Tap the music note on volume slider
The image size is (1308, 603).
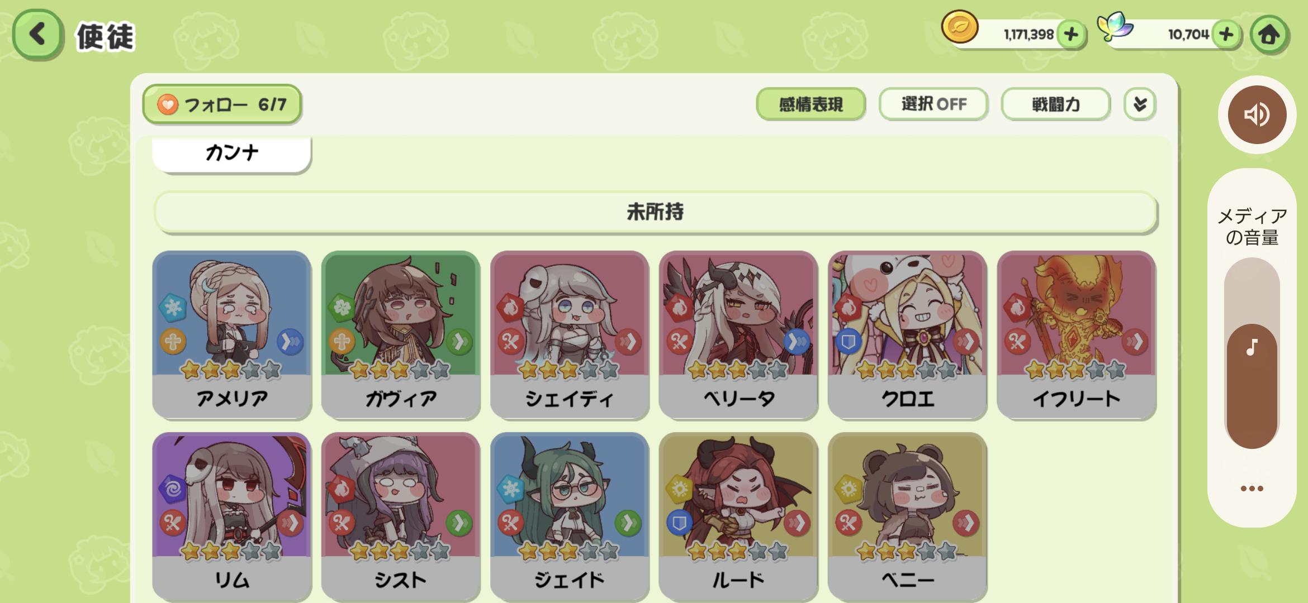tap(1252, 347)
